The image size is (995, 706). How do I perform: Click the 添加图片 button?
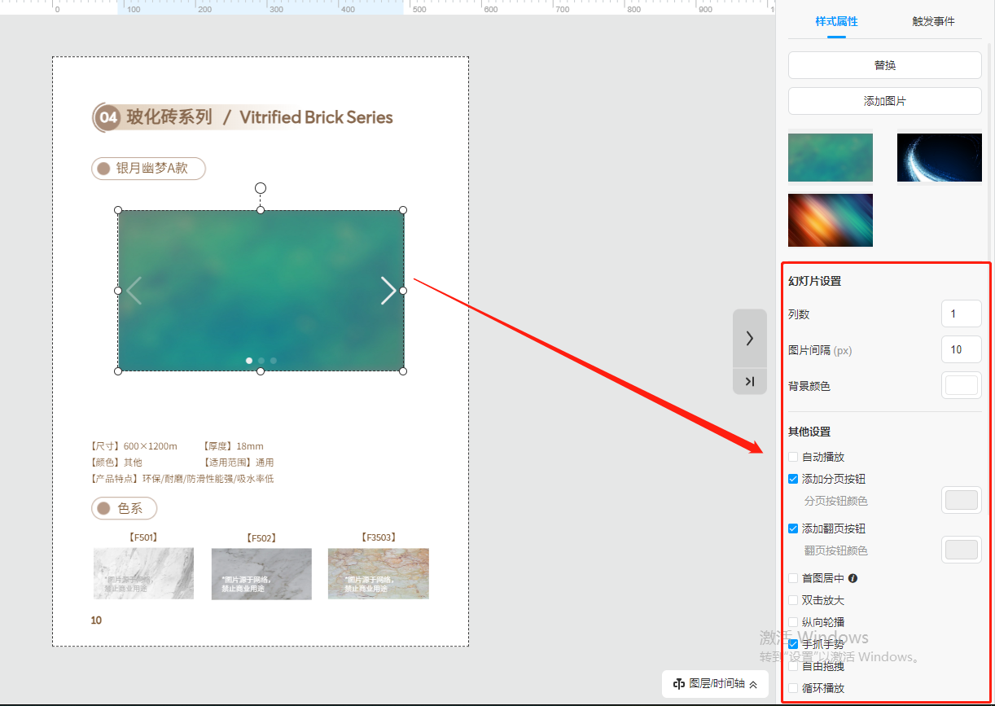[x=884, y=101]
